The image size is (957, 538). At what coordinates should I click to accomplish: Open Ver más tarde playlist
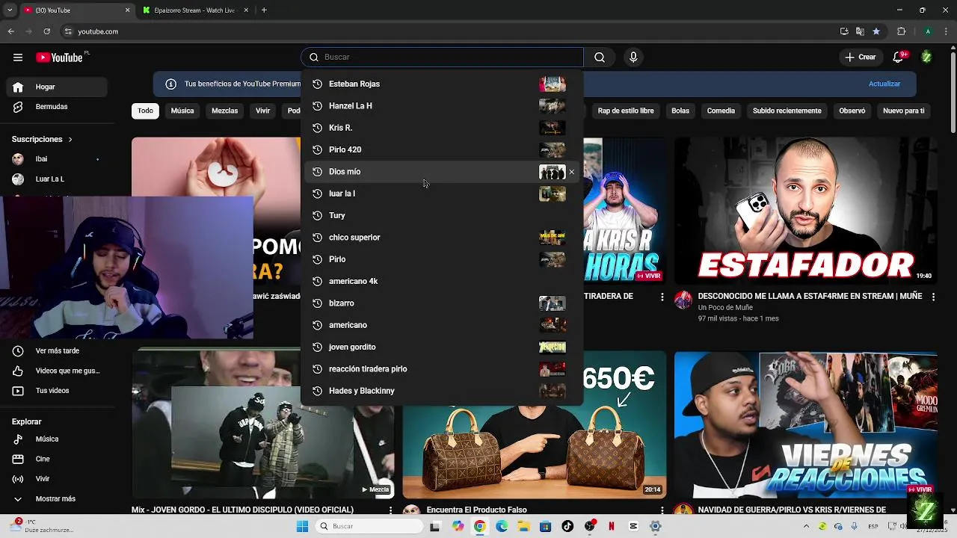click(57, 351)
